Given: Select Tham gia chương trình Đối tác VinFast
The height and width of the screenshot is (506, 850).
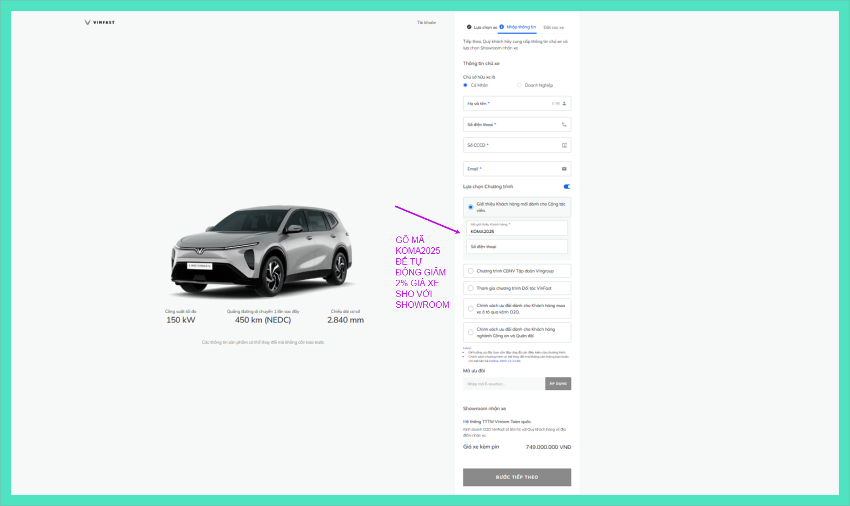Looking at the screenshot, I should pyautogui.click(x=470, y=288).
